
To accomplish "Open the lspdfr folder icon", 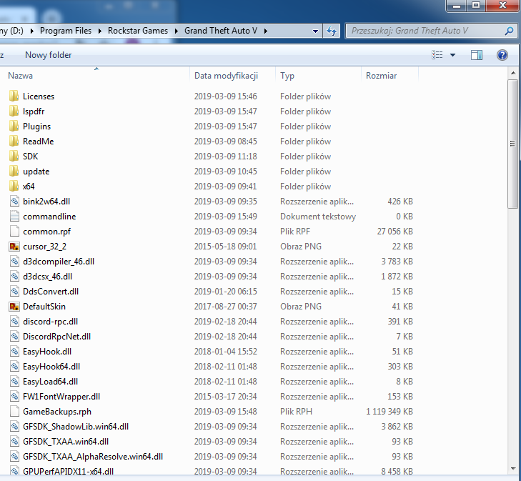I will 14,111.
